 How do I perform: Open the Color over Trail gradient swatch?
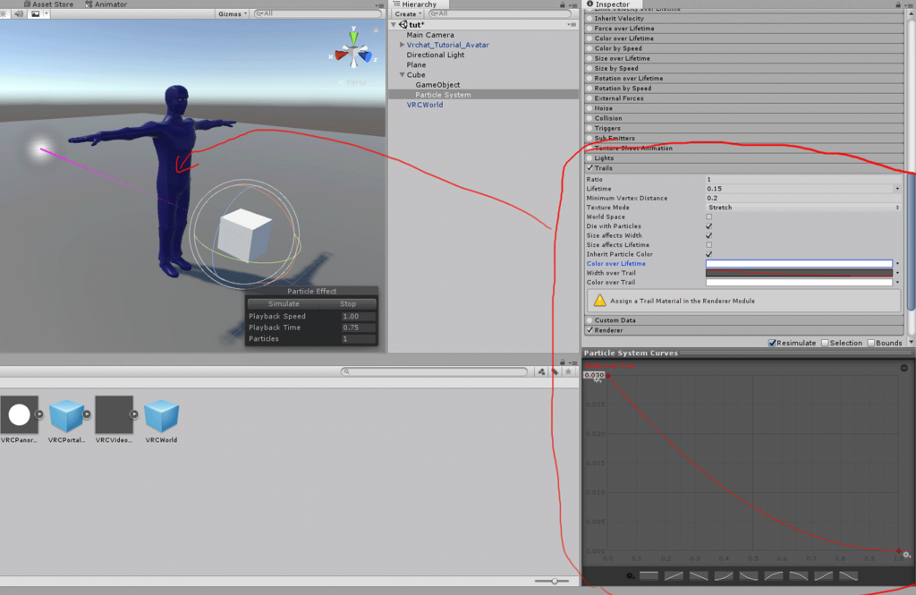(799, 283)
